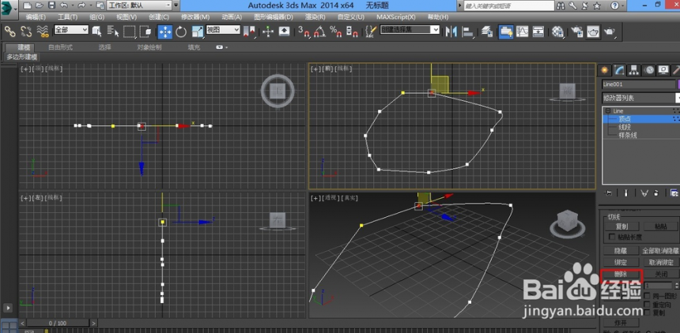The image size is (680, 333).
Task: Select the Unlink Selection tool
Action: click(x=26, y=32)
